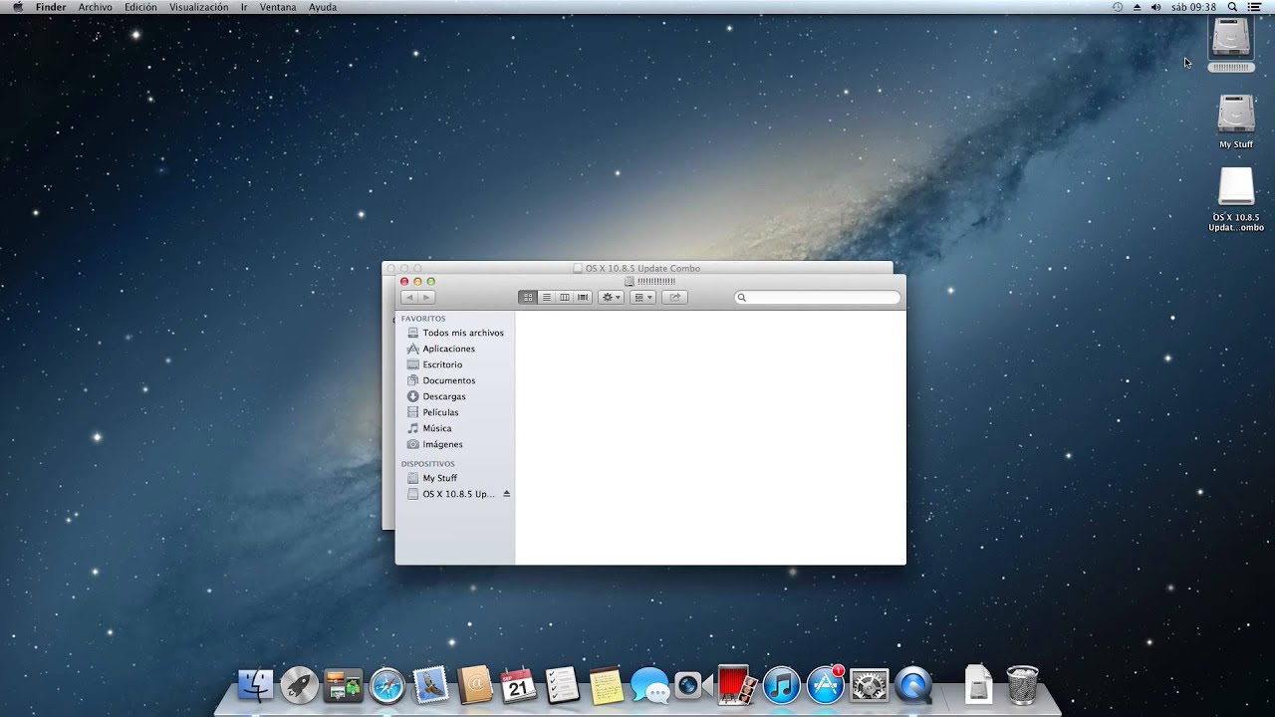Click the Share toolbar button
The height and width of the screenshot is (717, 1275).
point(674,297)
